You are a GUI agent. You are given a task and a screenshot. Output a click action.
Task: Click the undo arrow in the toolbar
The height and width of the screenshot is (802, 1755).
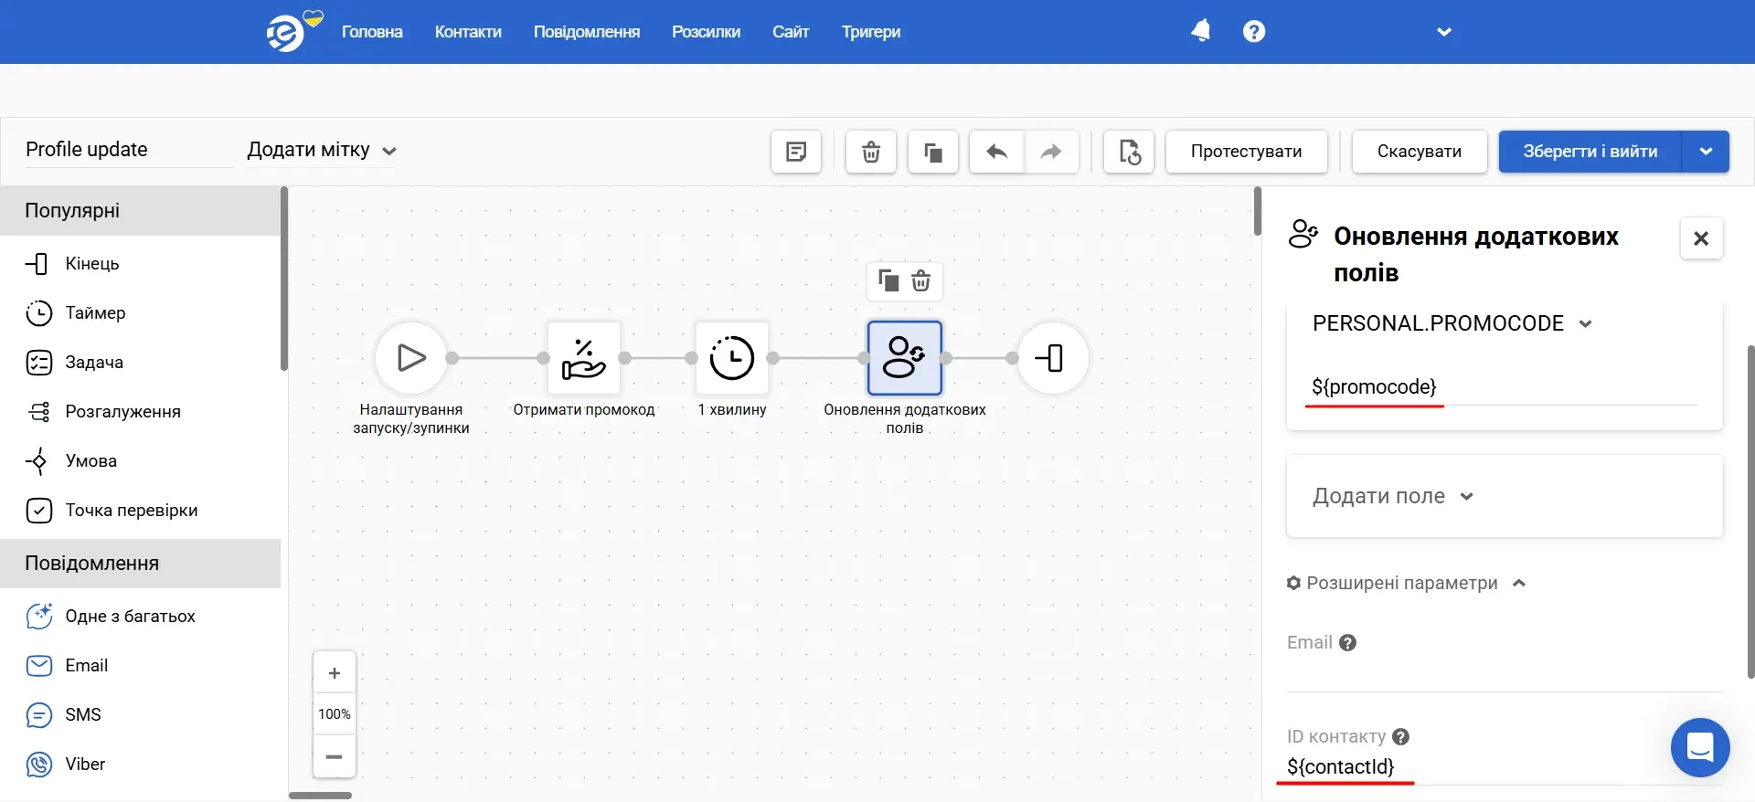coord(996,152)
